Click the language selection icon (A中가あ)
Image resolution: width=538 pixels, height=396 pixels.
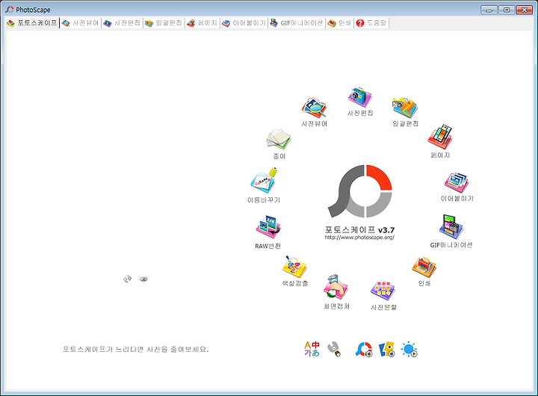(x=312, y=349)
